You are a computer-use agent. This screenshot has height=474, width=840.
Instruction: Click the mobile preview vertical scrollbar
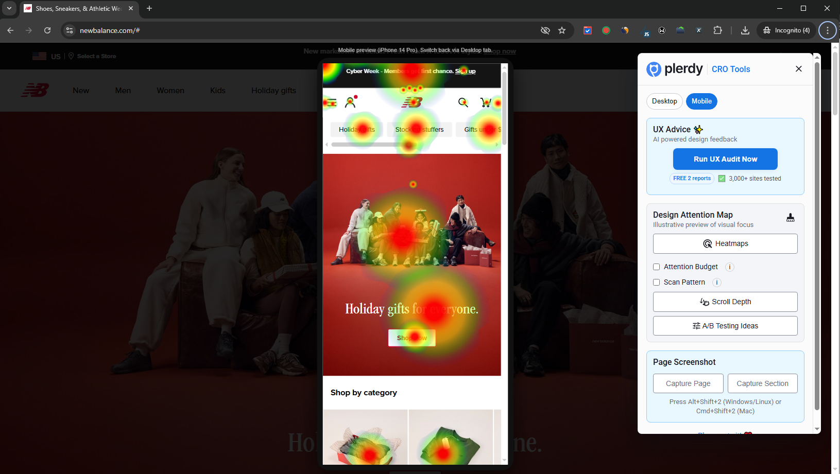pyautogui.click(x=504, y=108)
